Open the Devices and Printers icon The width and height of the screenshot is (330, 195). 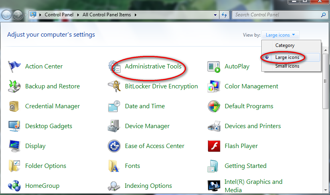click(x=214, y=126)
